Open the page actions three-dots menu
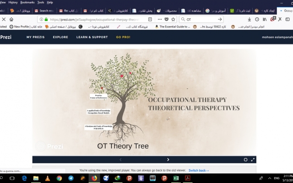 pyautogui.click(x=160, y=19)
